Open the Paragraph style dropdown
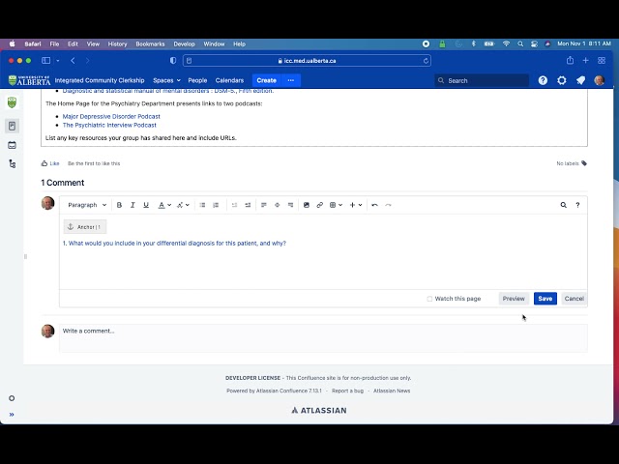This screenshot has height=464, width=619. (87, 205)
